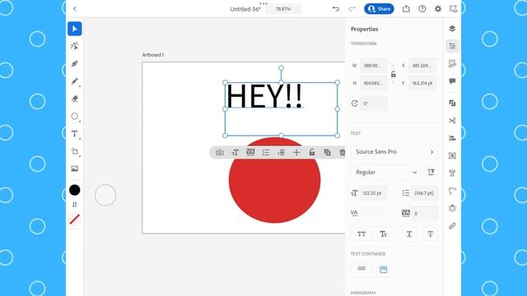Open the zoom level 78.87% field
The height and width of the screenshot is (296, 527).
click(x=283, y=9)
